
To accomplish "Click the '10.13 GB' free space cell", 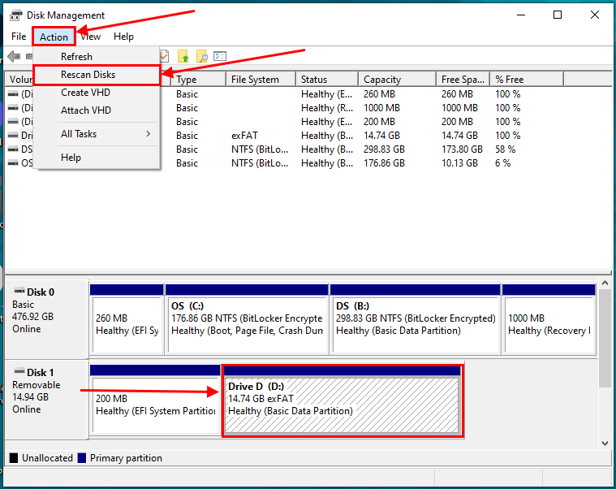I will click(x=459, y=163).
